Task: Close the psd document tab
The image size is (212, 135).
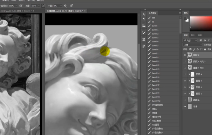Action: point(85,11)
